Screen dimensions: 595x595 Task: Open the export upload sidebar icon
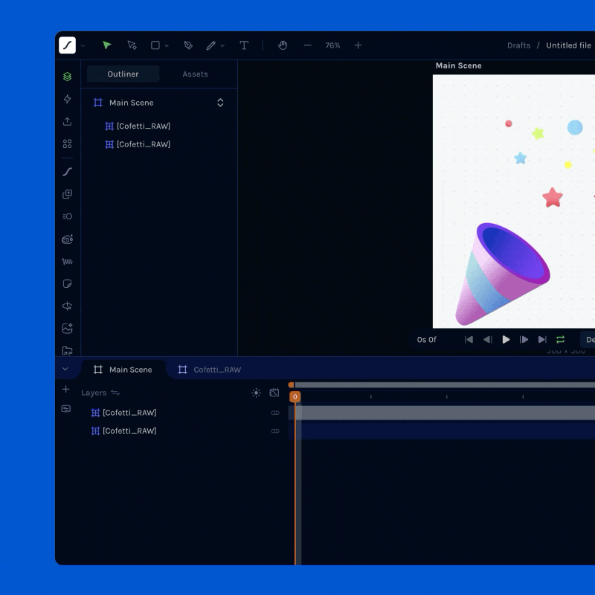coord(68,121)
